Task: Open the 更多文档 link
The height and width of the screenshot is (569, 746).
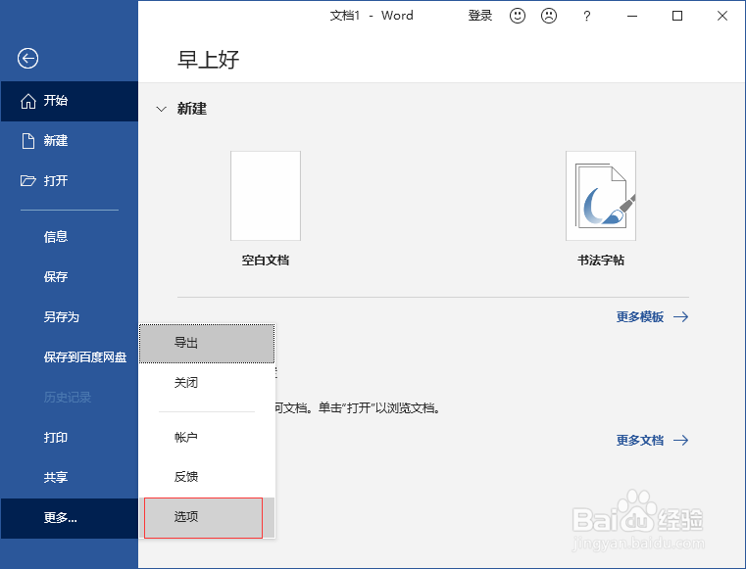Action: coord(640,440)
